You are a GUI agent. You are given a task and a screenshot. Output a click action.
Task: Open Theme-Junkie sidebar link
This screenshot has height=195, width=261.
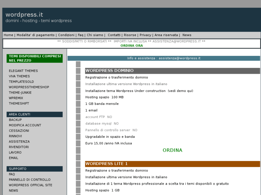coord(20,93)
